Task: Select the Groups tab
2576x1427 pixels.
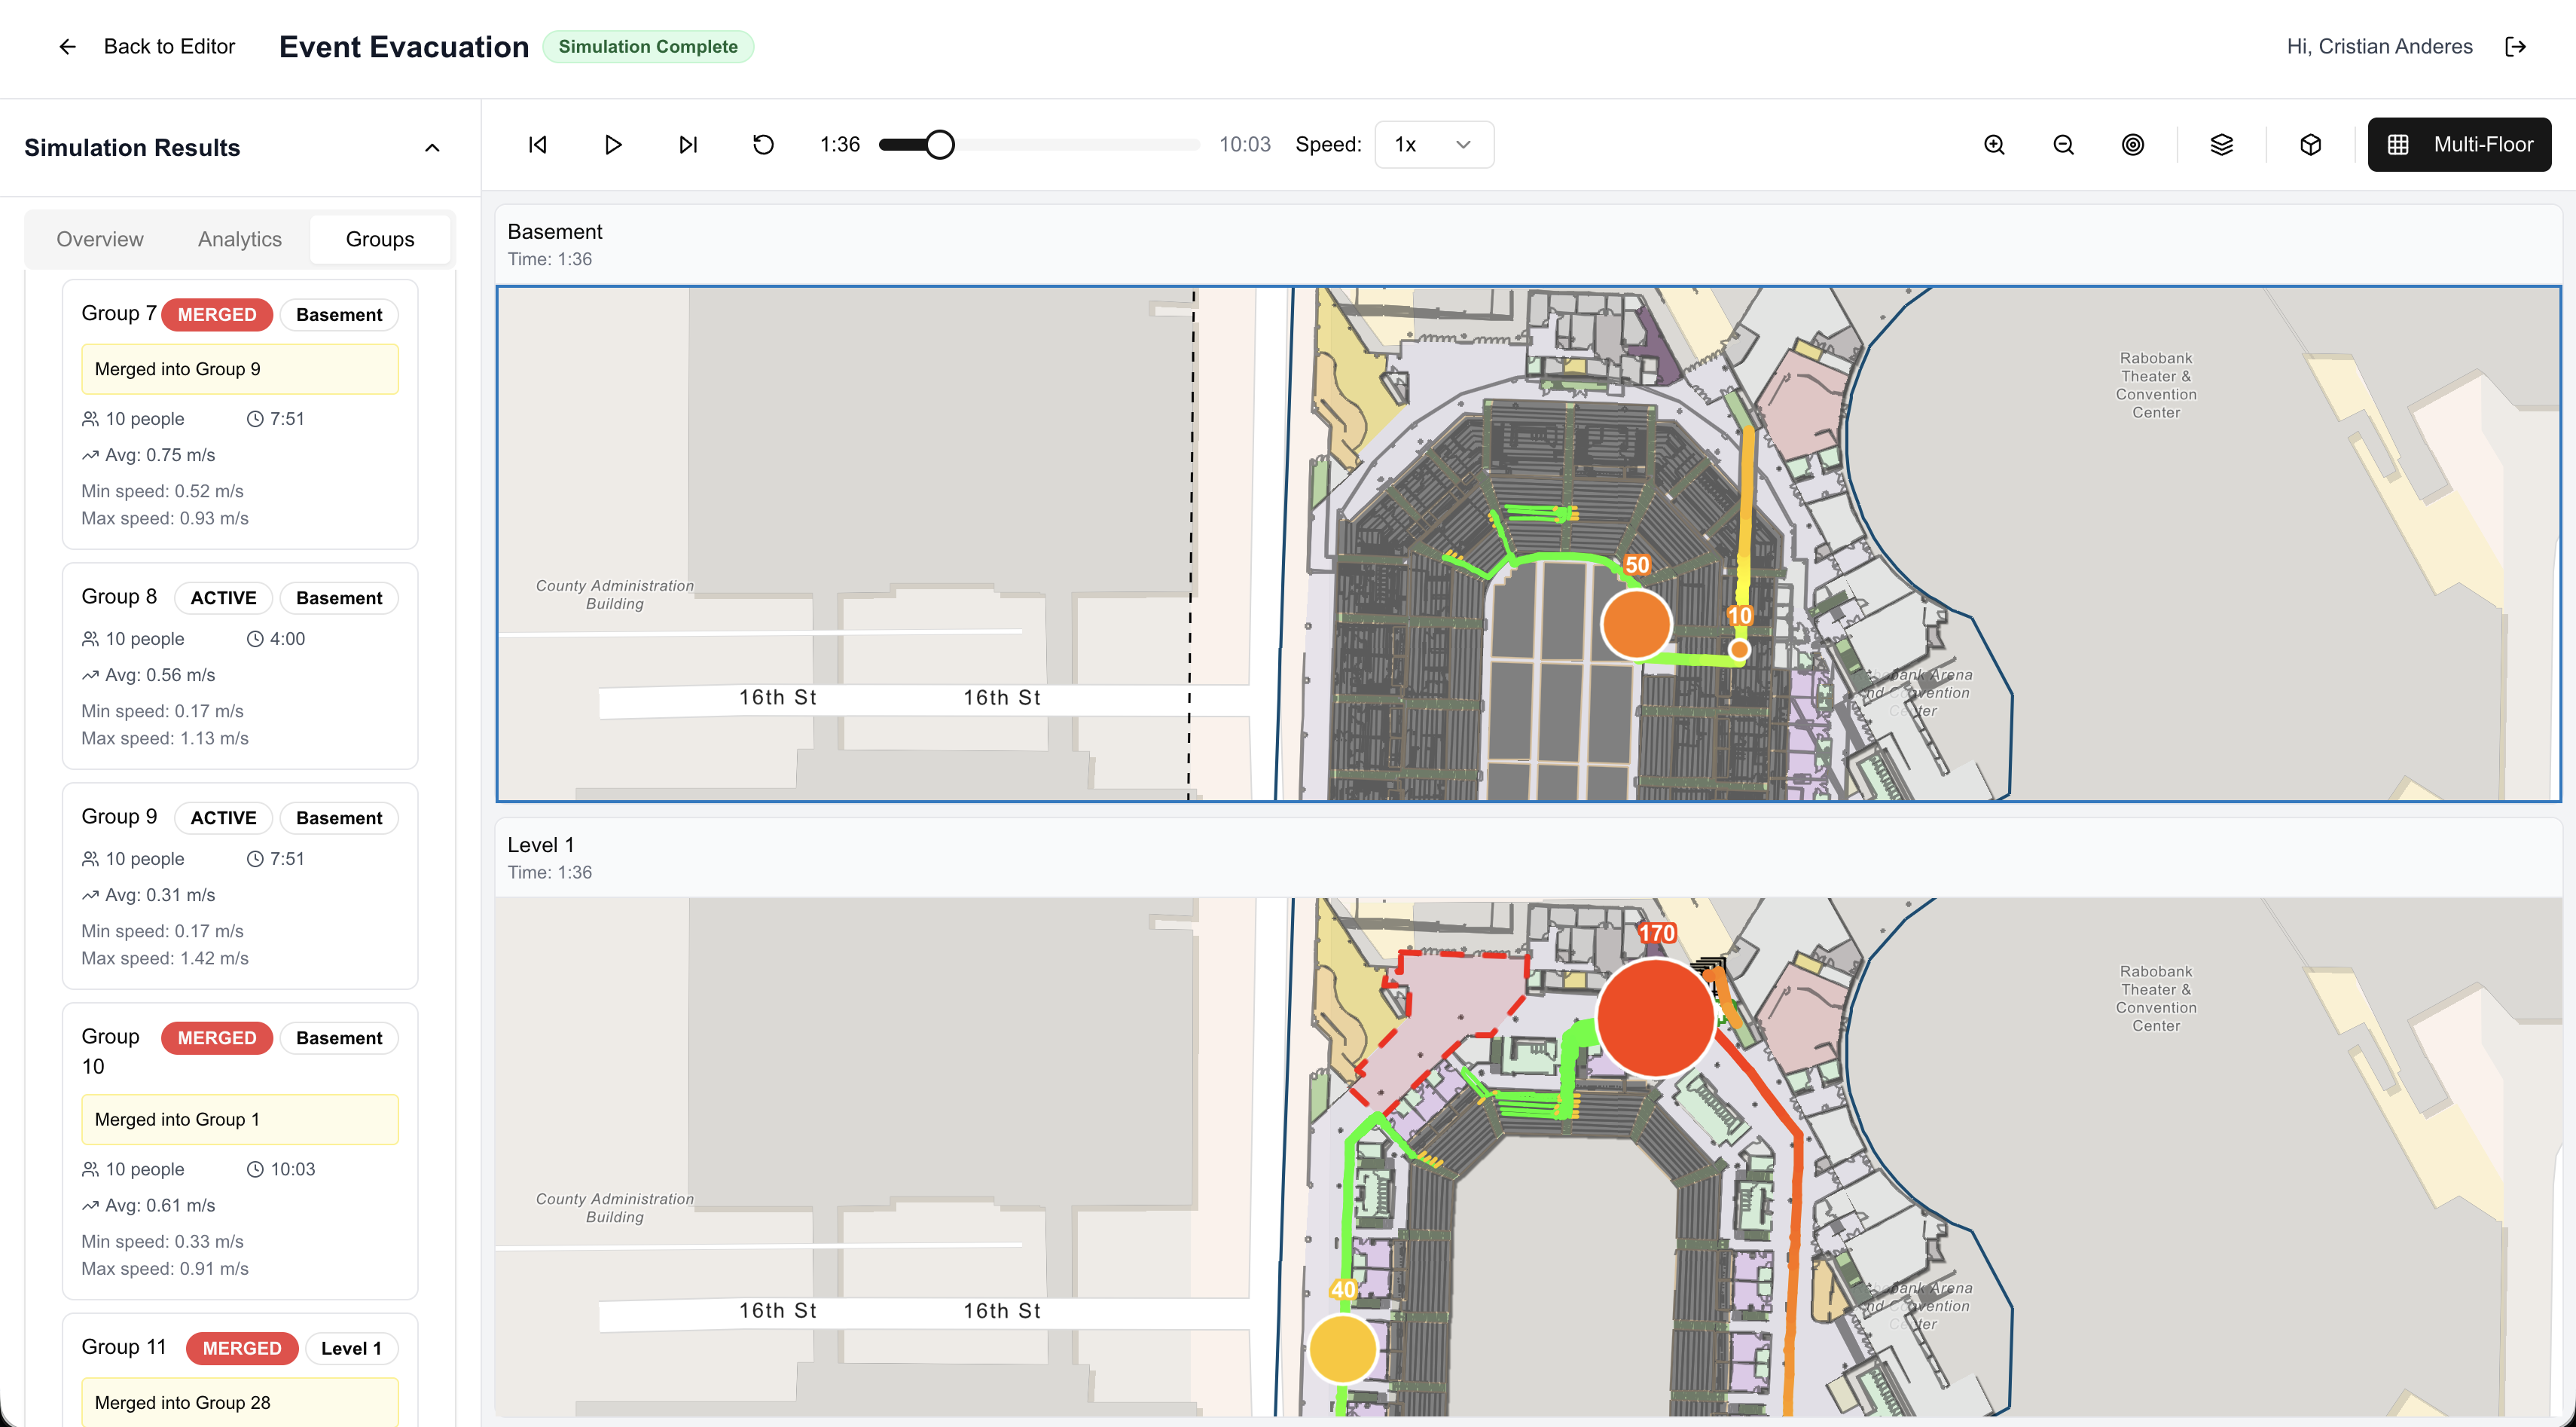Action: click(380, 239)
